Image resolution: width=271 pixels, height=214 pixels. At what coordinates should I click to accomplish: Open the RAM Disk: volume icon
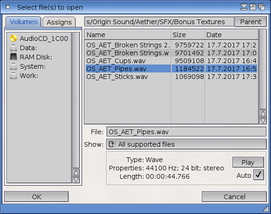[x=13, y=57]
